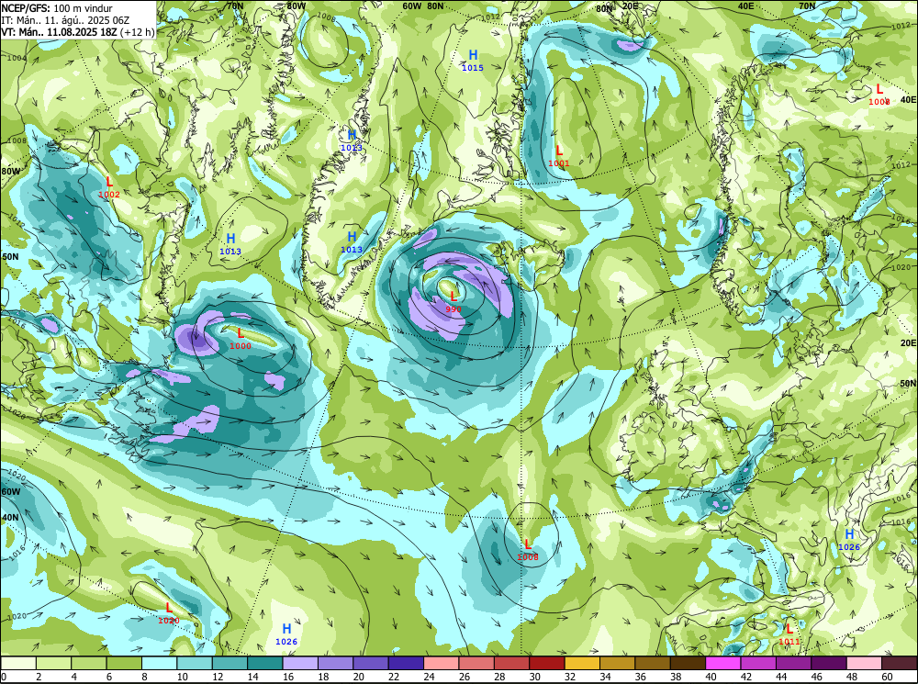This screenshot has width=918, height=684.
Task: Select the dark brown 38–40 legend swatch
Action: 688,663
